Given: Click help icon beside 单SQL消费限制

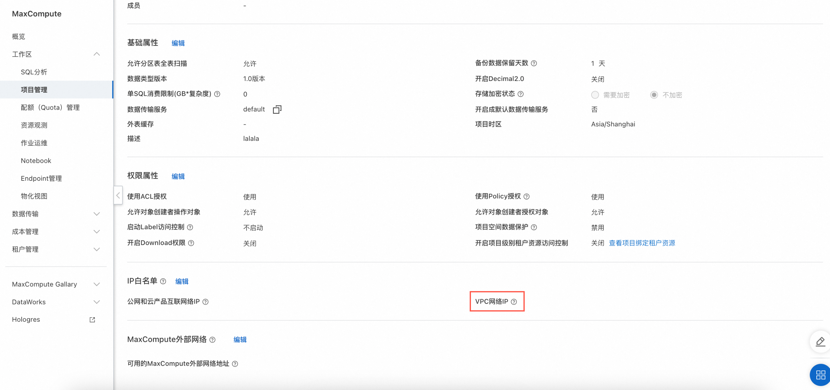Looking at the screenshot, I should click(x=217, y=94).
